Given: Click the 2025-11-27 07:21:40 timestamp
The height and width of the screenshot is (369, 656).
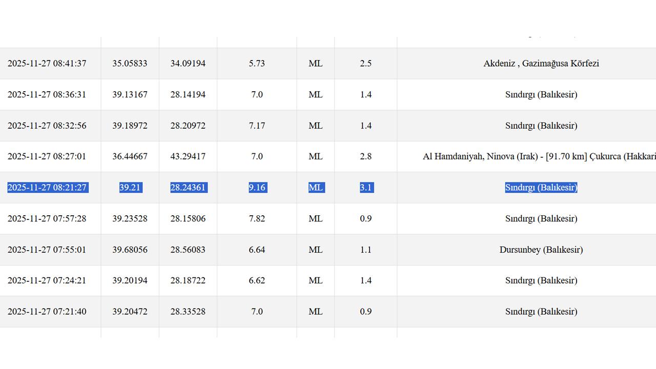Looking at the screenshot, I should (x=47, y=312).
